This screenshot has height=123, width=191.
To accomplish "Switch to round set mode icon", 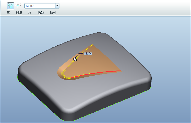I will (x=11, y=6).
